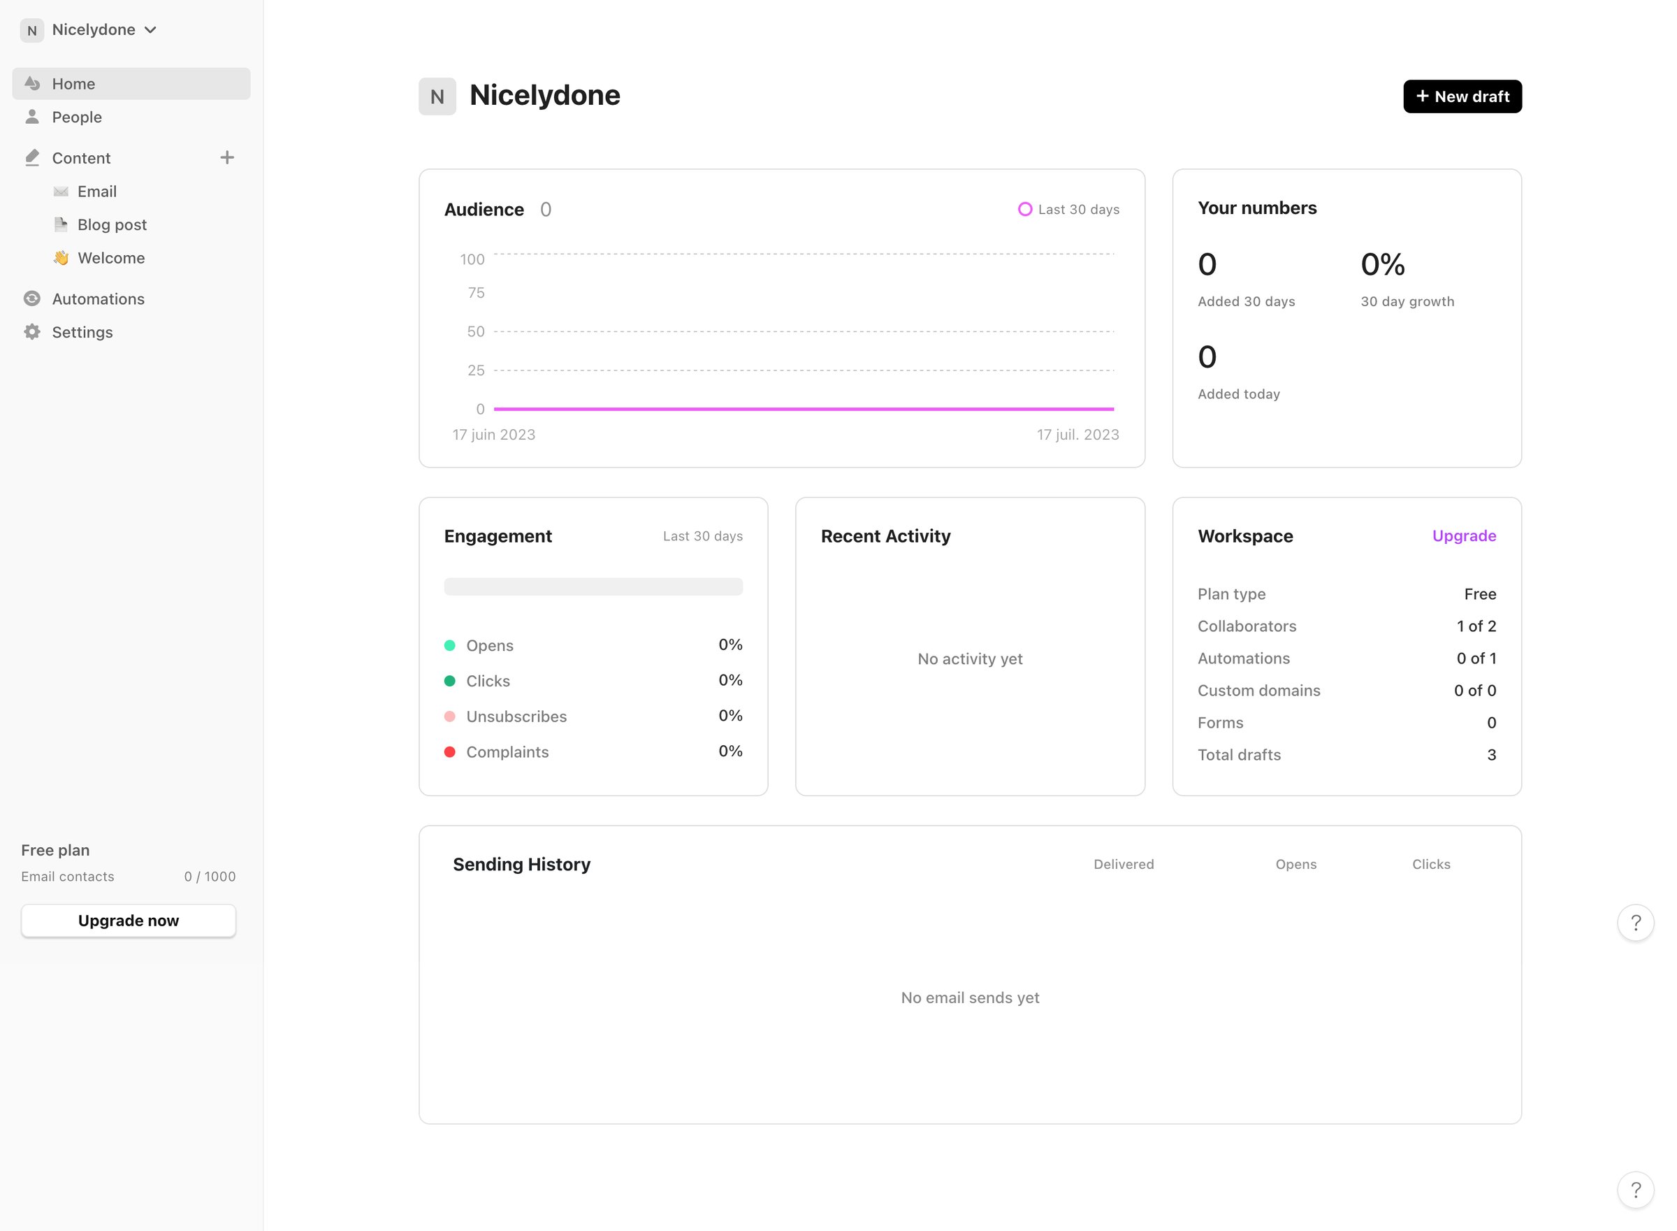The image size is (1677, 1231).
Task: Open help with the upper question mark button
Action: (1635, 923)
